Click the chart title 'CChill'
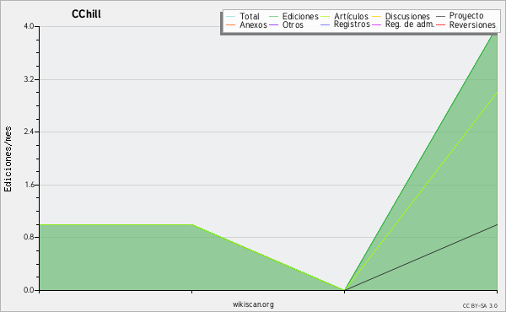 pyautogui.click(x=86, y=14)
